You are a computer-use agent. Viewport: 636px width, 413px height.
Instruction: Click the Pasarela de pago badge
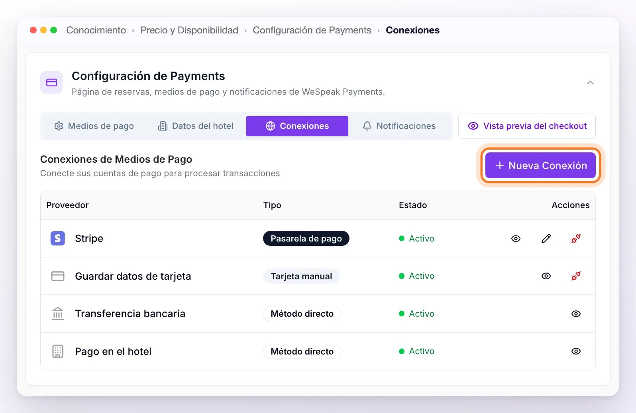306,239
